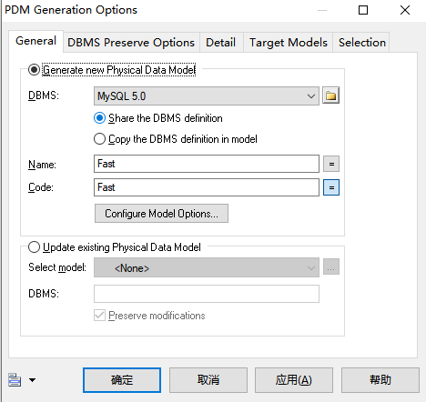This screenshot has height=402, width=426.
Task: Maximize the PDM Generation Options window
Action: [x=363, y=10]
